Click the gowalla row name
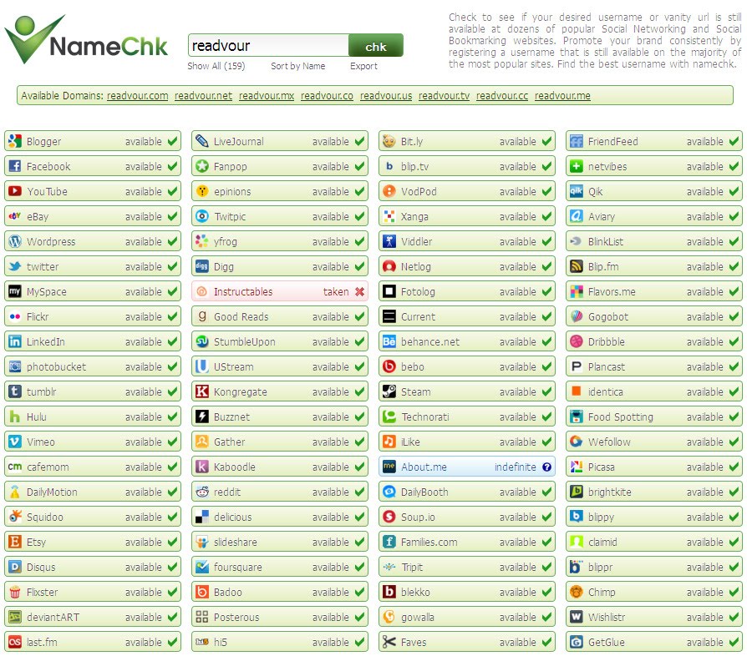Screen dimensions: 747x656 [417, 618]
